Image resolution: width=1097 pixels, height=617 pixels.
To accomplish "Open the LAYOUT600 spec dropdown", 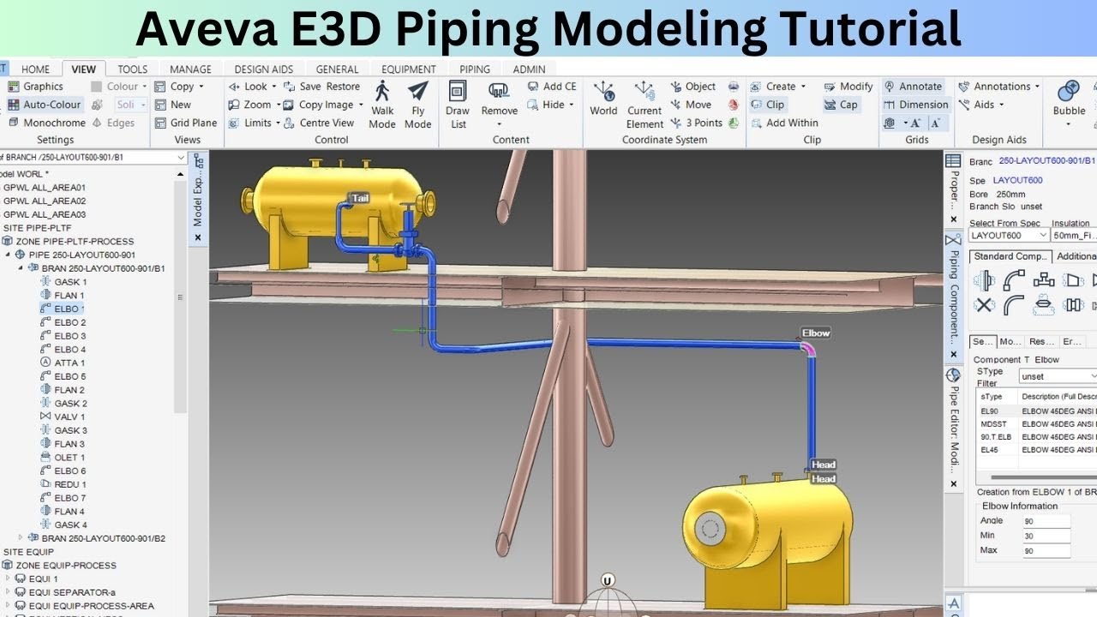I will click(x=1010, y=235).
